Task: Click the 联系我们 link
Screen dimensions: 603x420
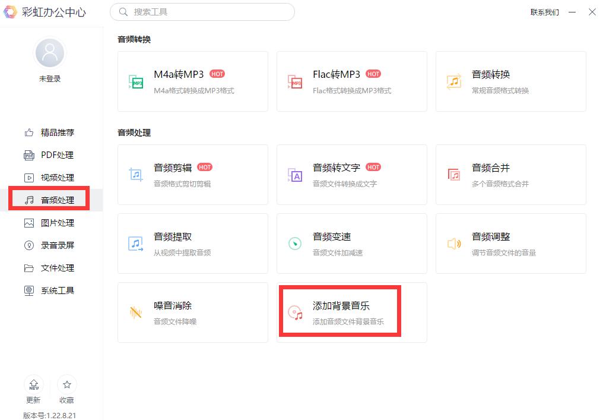Action: (x=545, y=12)
